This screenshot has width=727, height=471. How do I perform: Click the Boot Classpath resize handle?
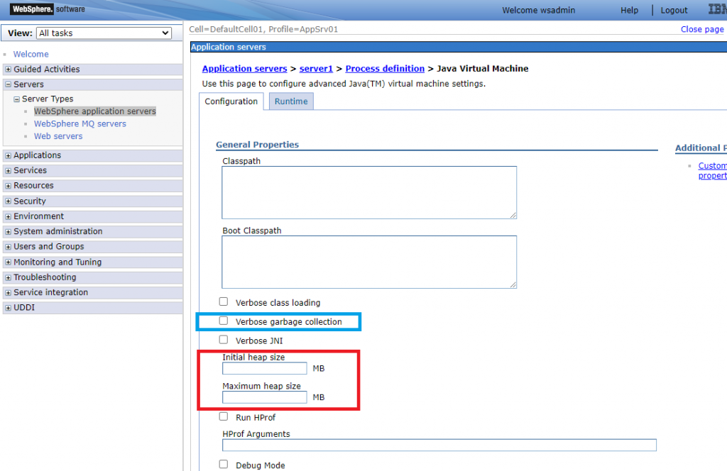point(513,284)
